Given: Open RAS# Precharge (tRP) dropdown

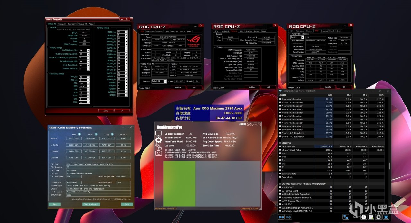Looking at the screenshot, I should pos(88,61).
